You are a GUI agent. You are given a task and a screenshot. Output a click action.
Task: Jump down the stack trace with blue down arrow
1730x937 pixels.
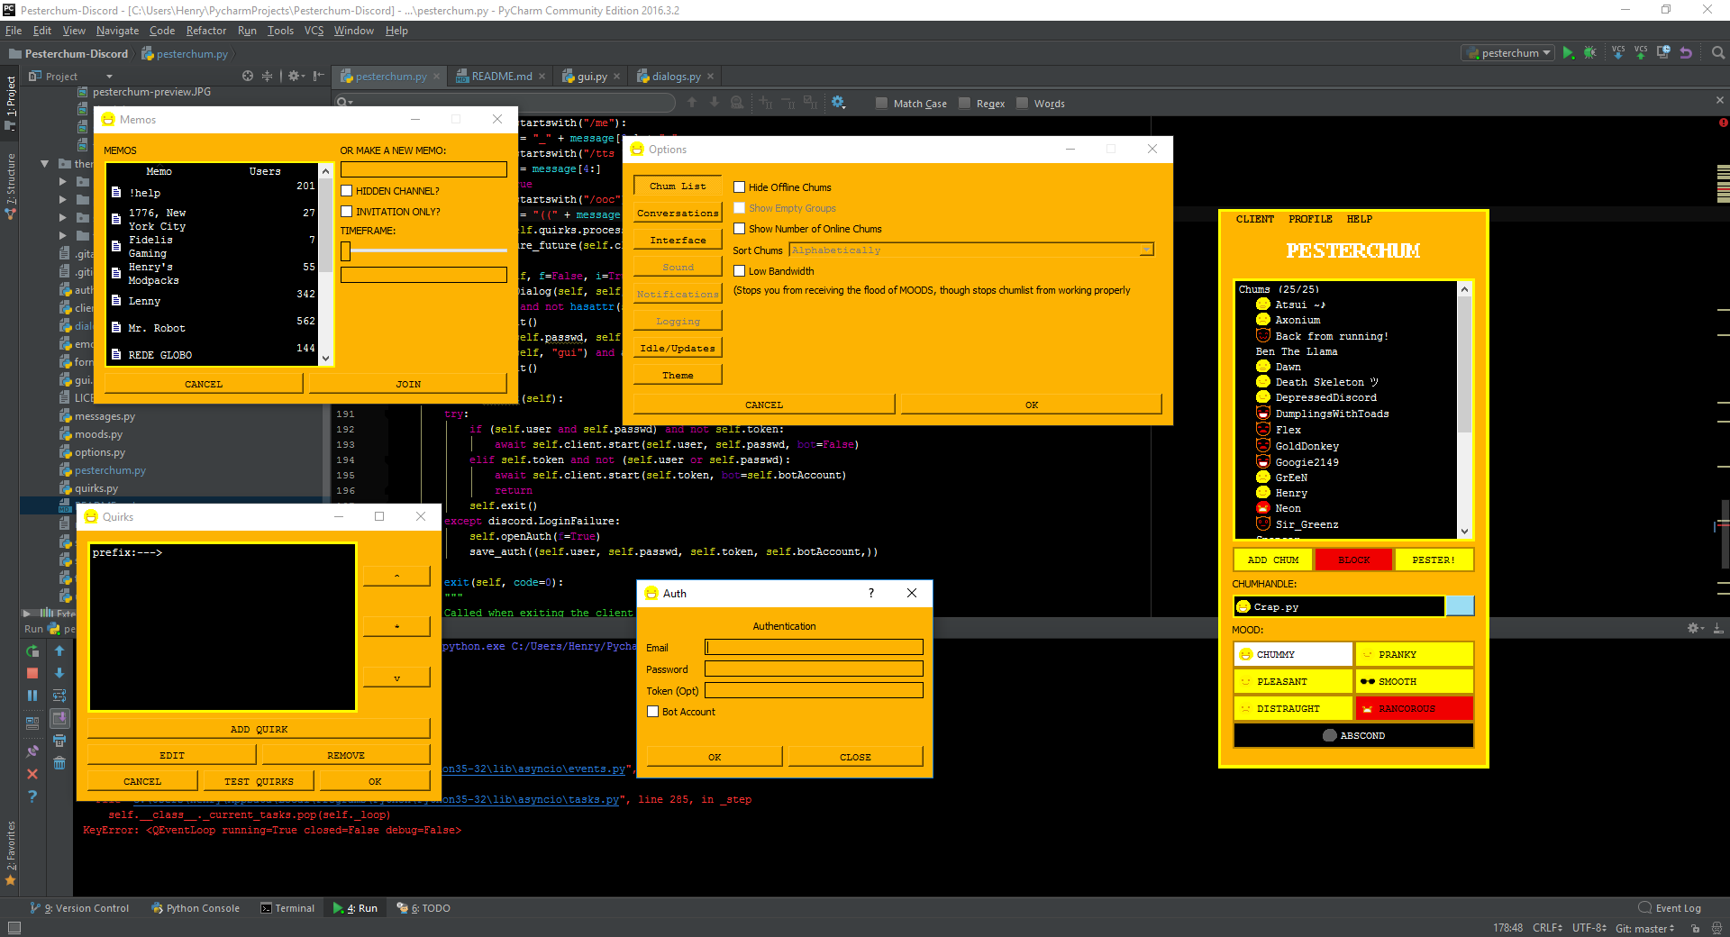coord(59,673)
